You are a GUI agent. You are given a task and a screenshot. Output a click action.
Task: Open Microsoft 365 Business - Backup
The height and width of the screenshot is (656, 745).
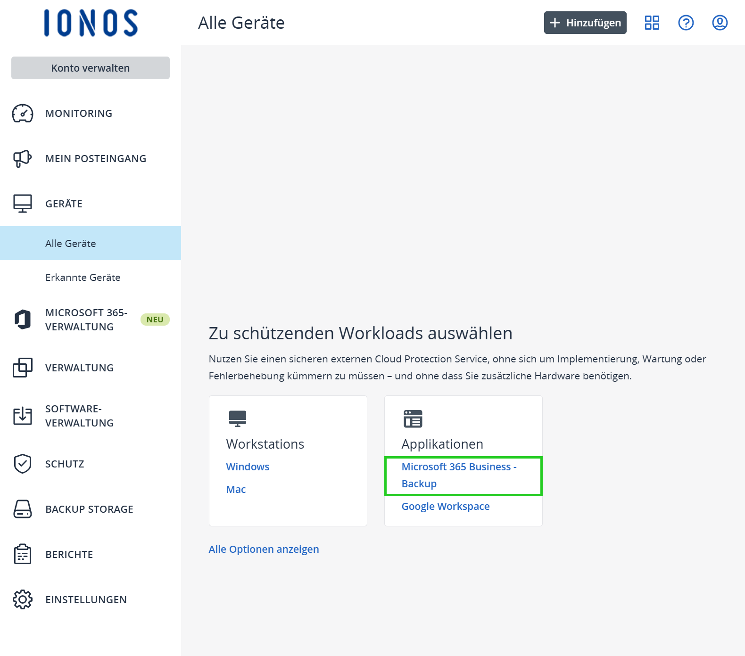459,475
